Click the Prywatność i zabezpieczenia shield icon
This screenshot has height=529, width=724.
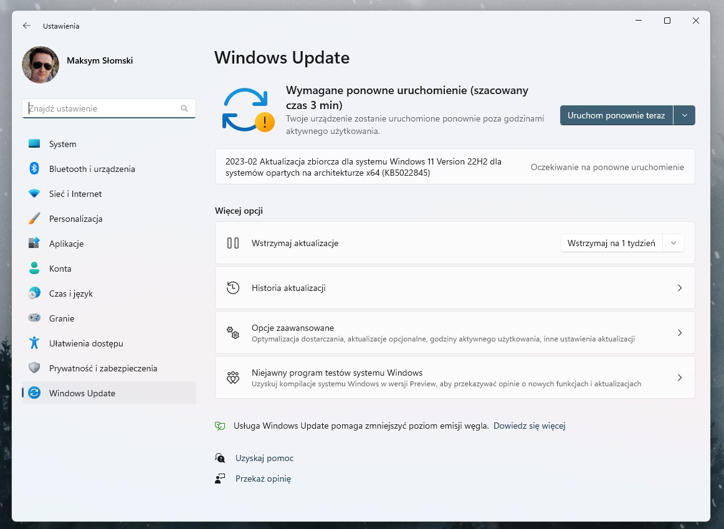click(x=36, y=368)
